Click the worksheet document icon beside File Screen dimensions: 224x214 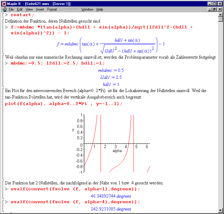click(x=4, y=9)
